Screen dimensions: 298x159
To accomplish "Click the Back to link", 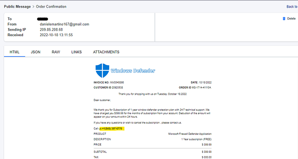I will (x=292, y=7).
